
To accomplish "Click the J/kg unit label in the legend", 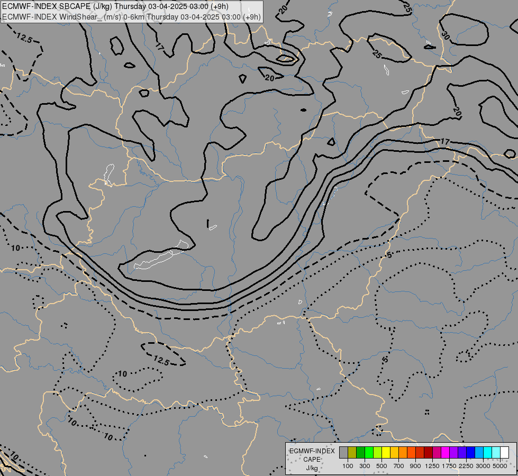I will (312, 468).
